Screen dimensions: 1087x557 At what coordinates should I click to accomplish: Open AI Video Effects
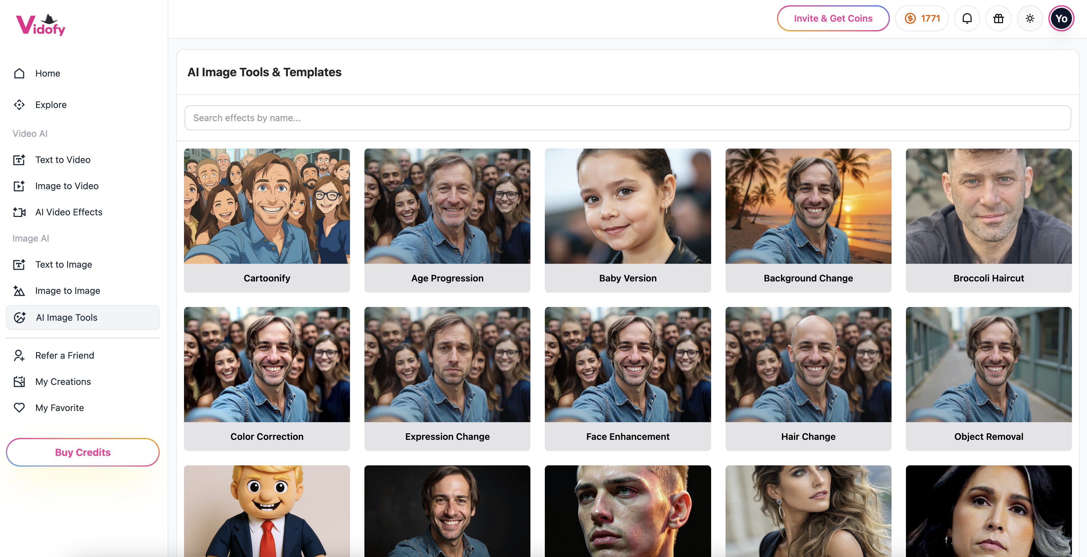click(x=68, y=212)
